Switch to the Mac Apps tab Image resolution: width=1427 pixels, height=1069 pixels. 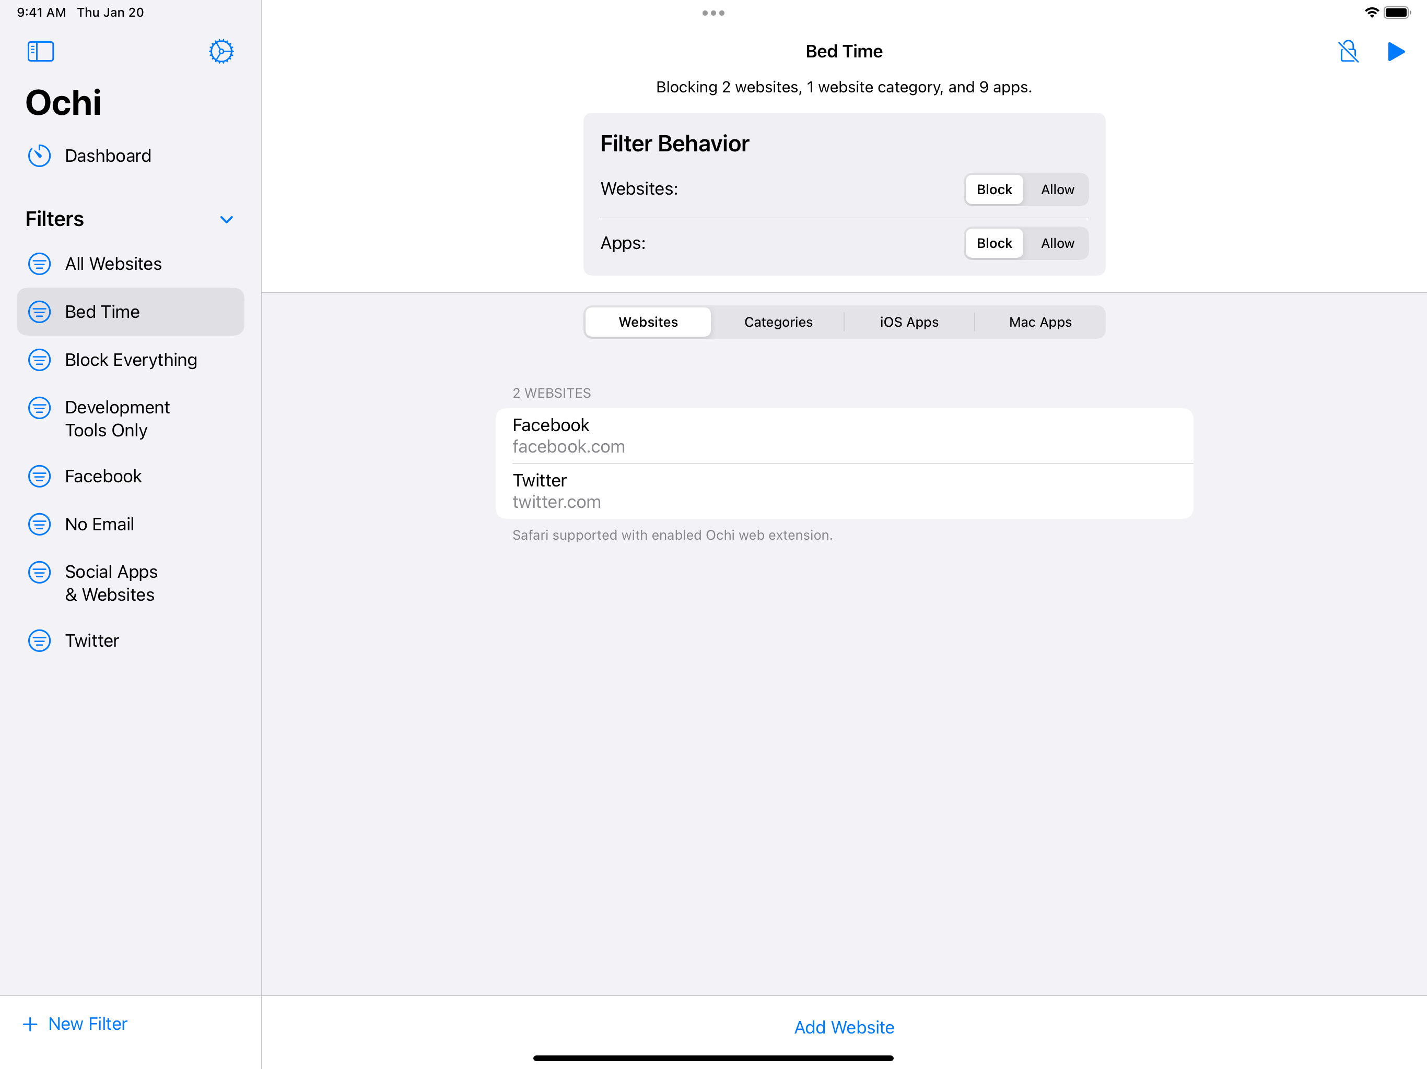point(1039,322)
